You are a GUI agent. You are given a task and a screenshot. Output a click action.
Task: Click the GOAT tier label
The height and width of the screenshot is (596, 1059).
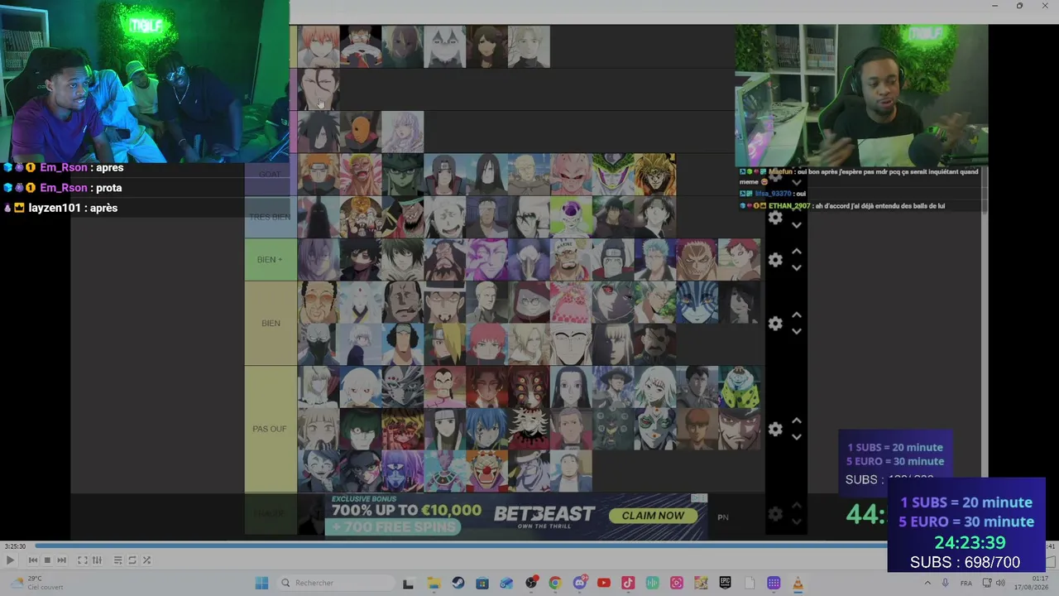coord(270,174)
